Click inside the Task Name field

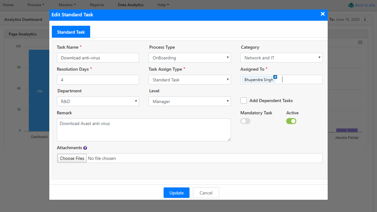pyautogui.click(x=98, y=57)
